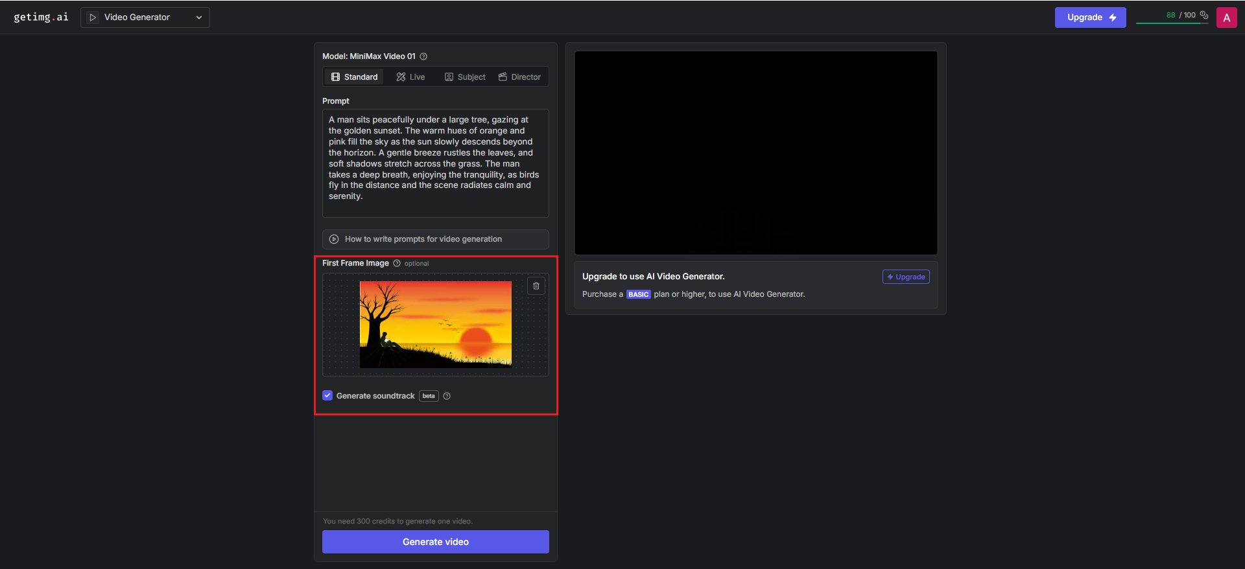Click the "You need 300 credits" notice text
Screen dimensions: 1245x569
coord(397,521)
